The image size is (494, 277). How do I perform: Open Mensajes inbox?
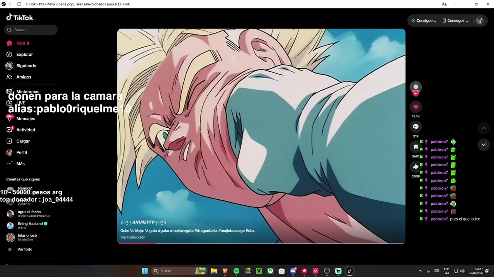tap(20, 118)
